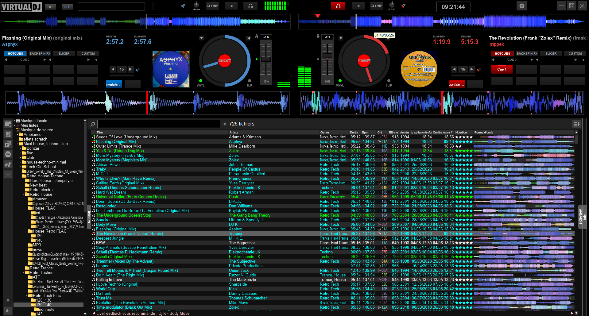Select right deck BACKSPIN FX pad tab
Viewport: 589px width, 316px height.
point(527,53)
